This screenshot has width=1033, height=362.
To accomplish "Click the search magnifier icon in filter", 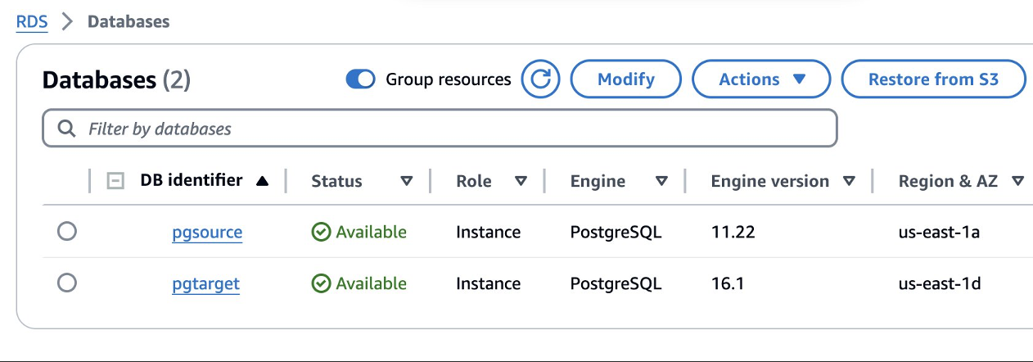I will coord(67,129).
